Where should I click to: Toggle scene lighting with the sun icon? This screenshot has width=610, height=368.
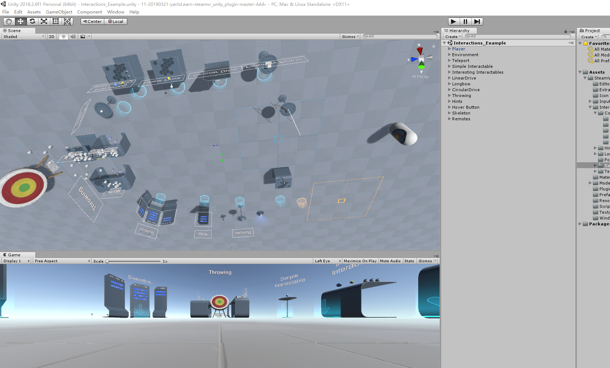tap(63, 36)
